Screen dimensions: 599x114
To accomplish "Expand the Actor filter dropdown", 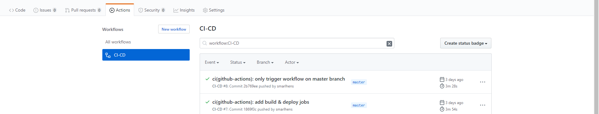I will 292,62.
